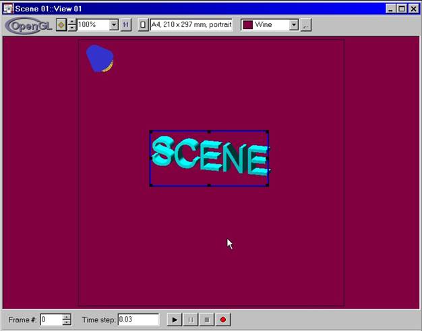Select the 3D SCENE text object
422x331 pixels.
click(209, 157)
